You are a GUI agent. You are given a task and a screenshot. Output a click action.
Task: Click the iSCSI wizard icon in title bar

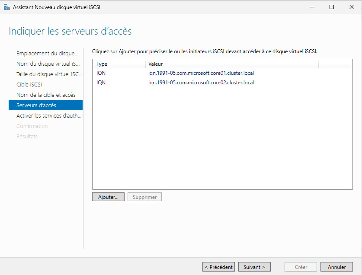(x=6, y=7)
